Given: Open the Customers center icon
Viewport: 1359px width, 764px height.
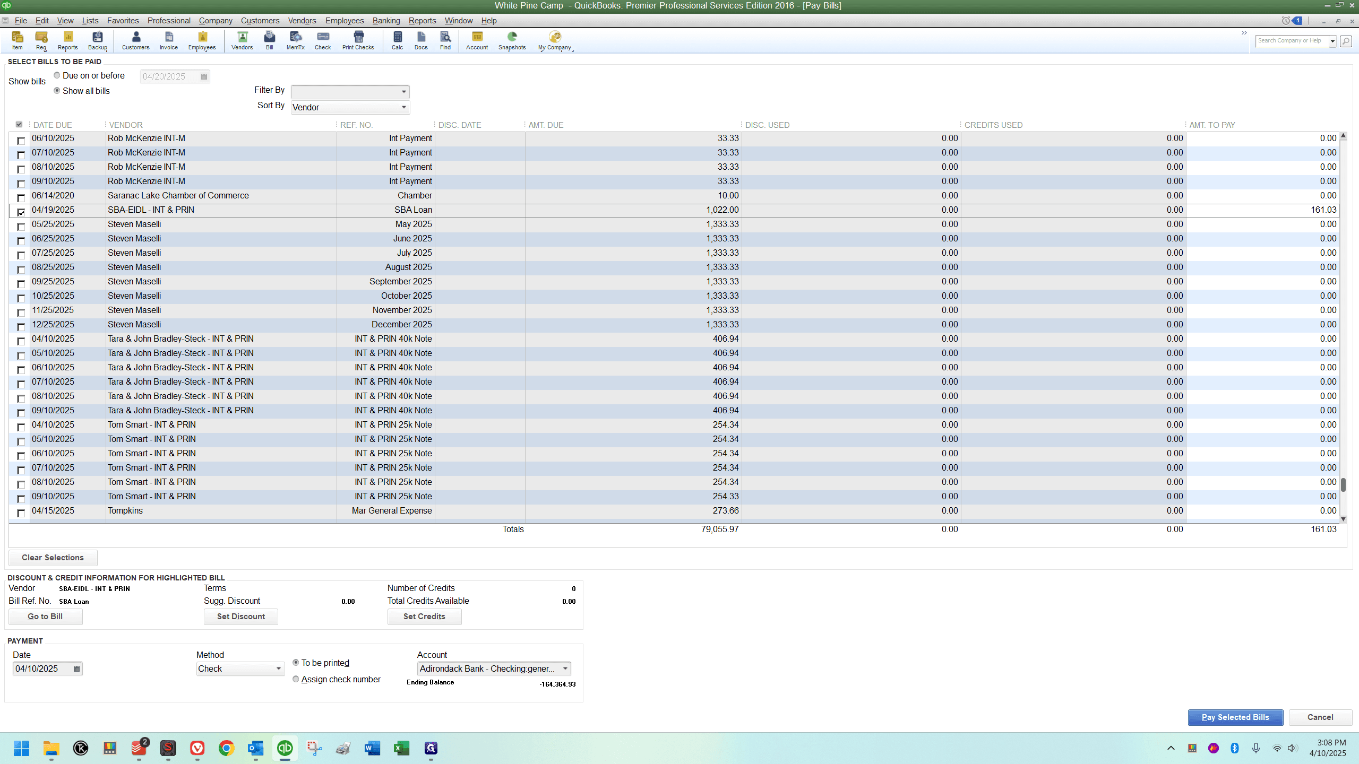Looking at the screenshot, I should (136, 40).
